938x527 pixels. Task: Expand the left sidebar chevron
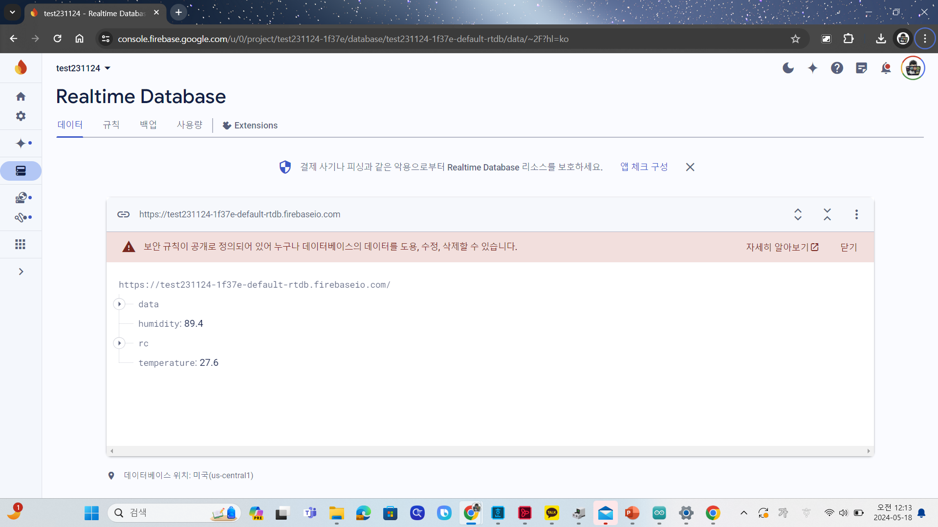point(21,272)
